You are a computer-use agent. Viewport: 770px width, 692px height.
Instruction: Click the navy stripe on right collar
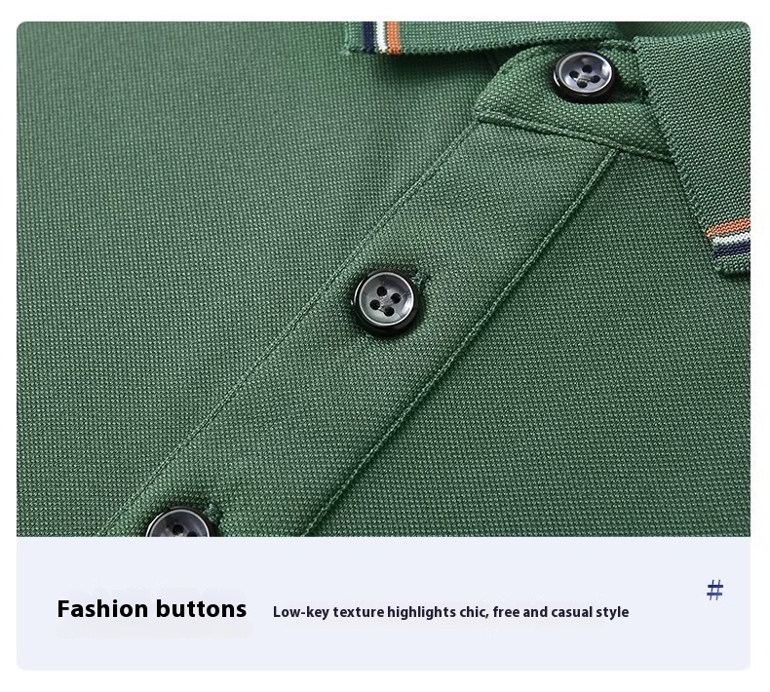(x=731, y=250)
